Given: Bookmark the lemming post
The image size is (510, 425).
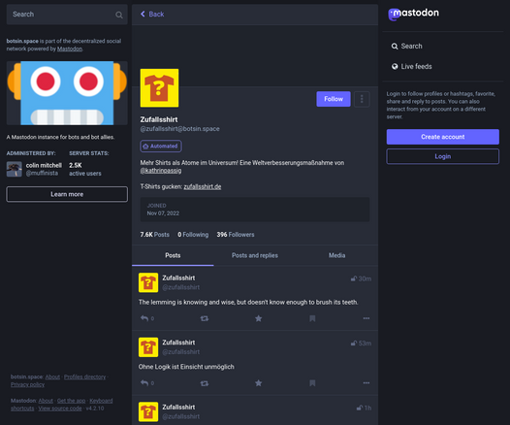Looking at the screenshot, I should tap(312, 318).
